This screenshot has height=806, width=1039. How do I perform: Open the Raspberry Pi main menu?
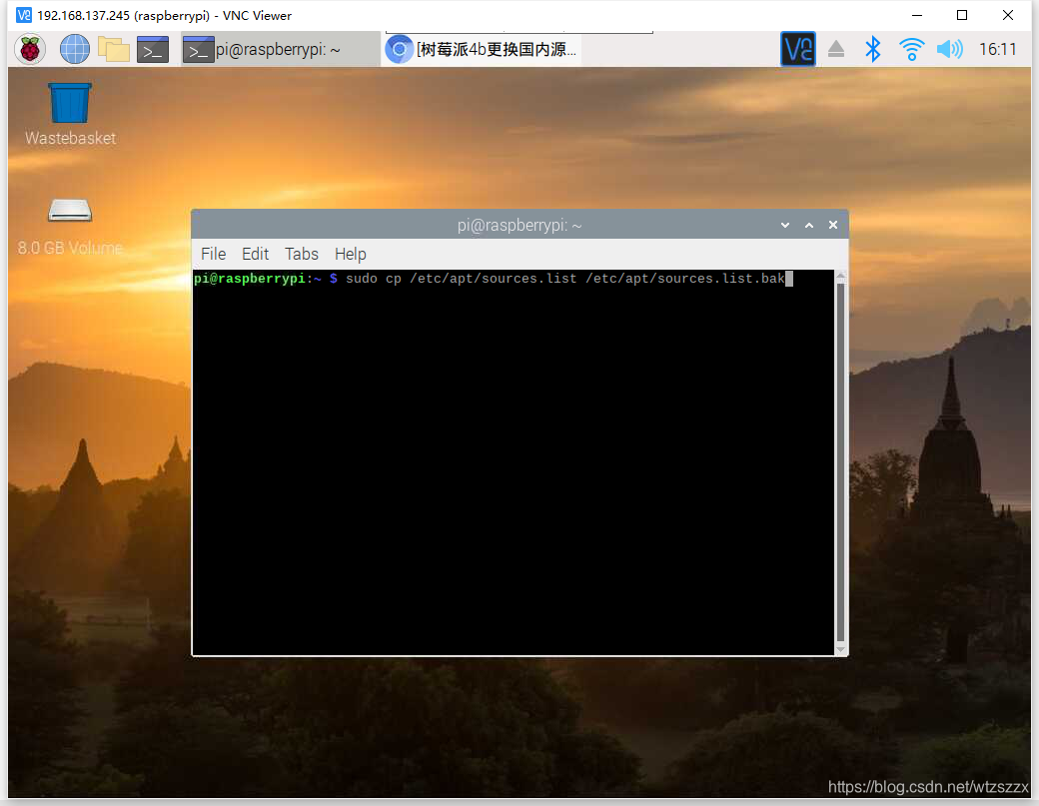pyautogui.click(x=30, y=49)
